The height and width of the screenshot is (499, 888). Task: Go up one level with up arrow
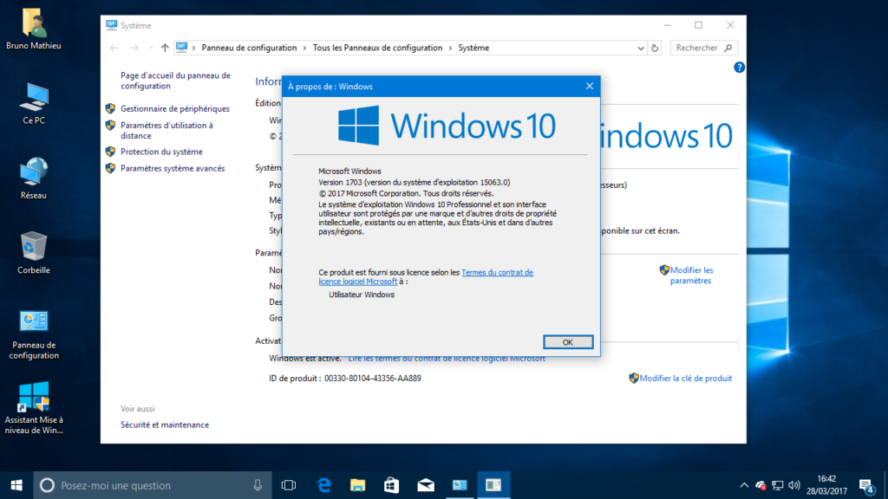pos(165,49)
